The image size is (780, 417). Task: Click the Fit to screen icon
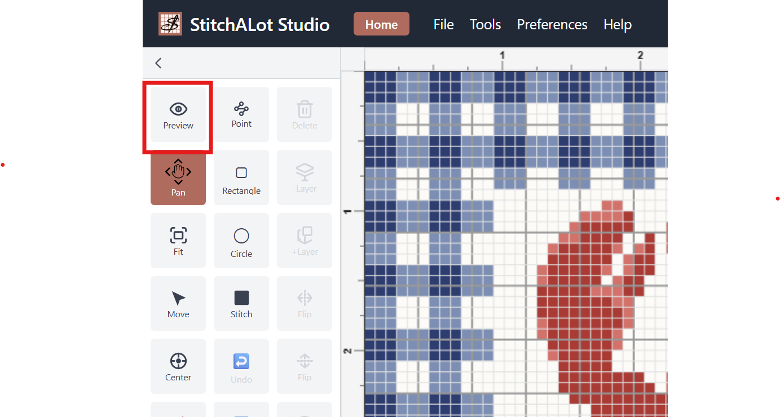click(x=178, y=241)
